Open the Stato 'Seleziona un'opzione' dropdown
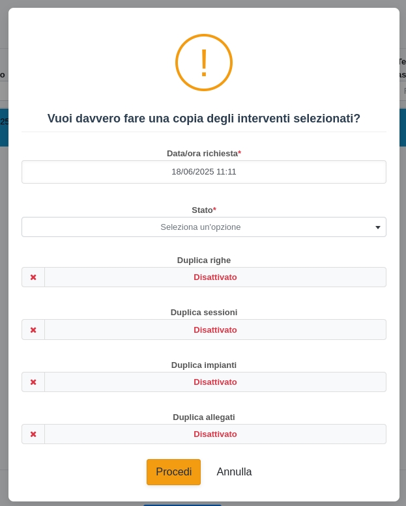Image resolution: width=406 pixels, height=506 pixels. click(201, 227)
